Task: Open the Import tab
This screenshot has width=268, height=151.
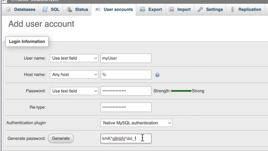Action: pyautogui.click(x=180, y=10)
